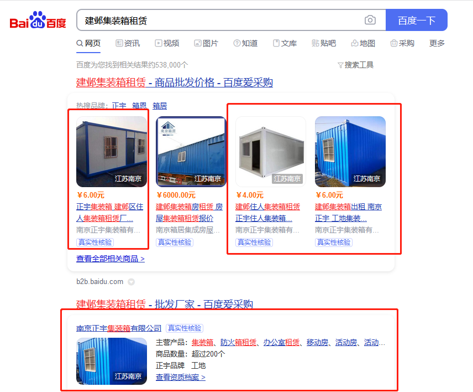The width and height of the screenshot is (473, 392).
Task: Click the 真实性核验 badge beside the company name
Action: pyautogui.click(x=185, y=328)
